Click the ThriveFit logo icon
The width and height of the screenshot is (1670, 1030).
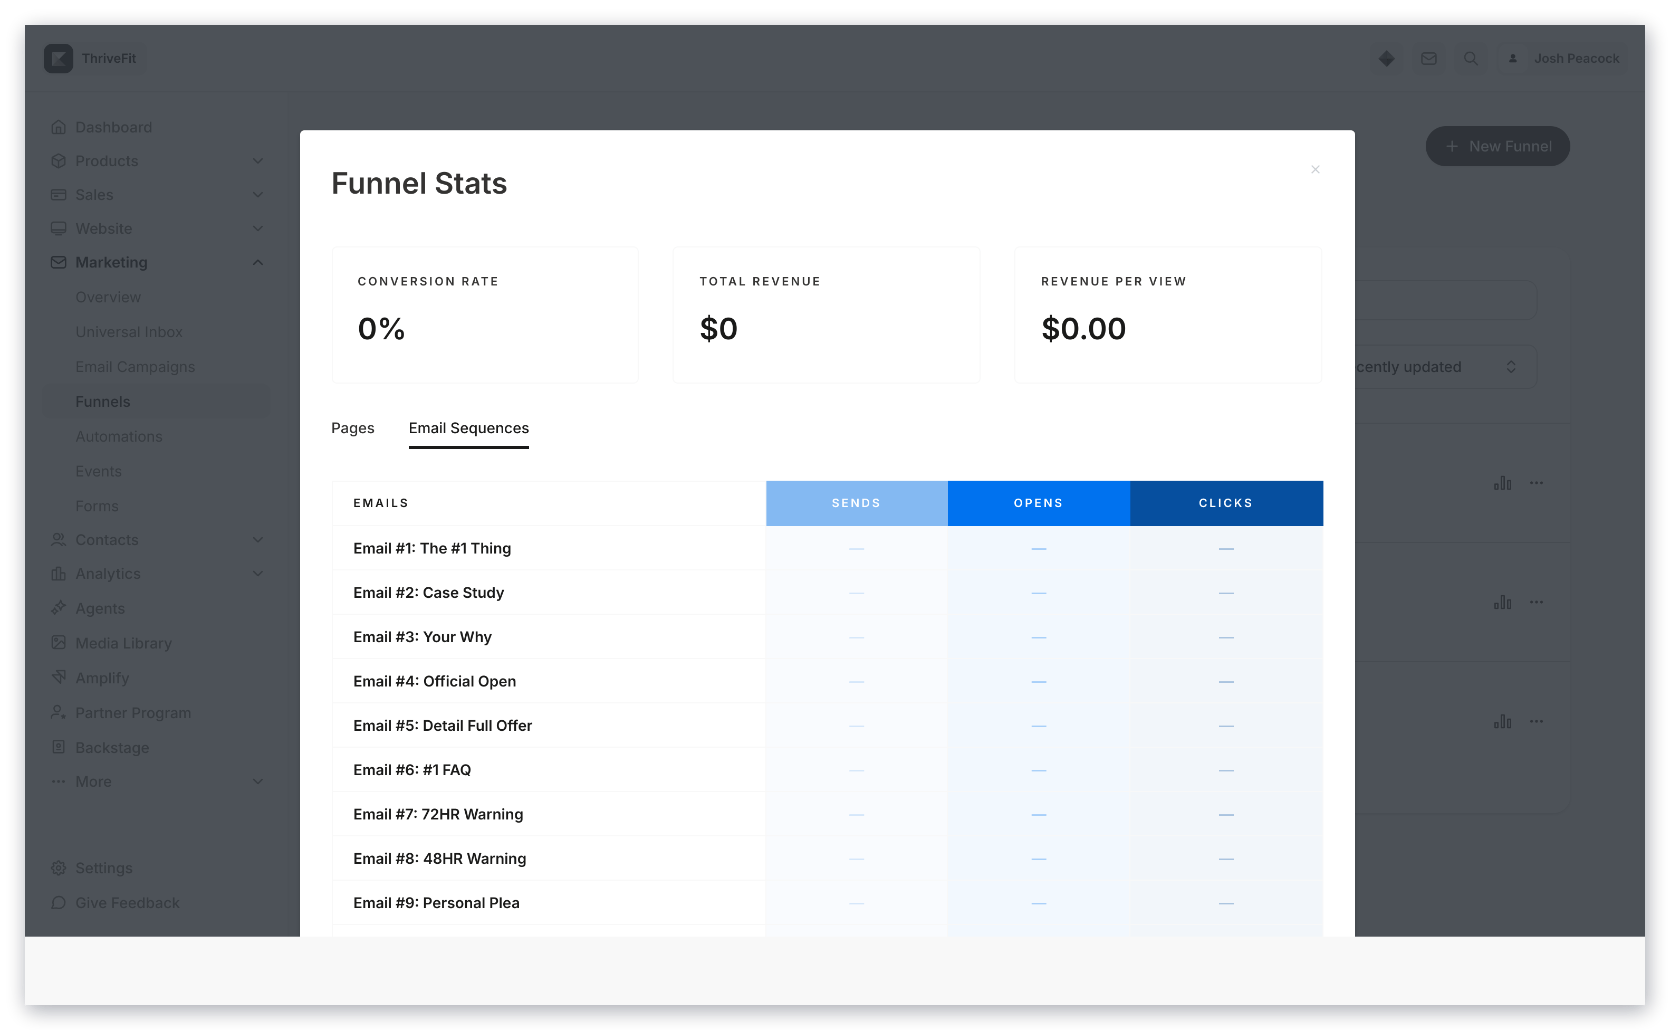(x=59, y=59)
